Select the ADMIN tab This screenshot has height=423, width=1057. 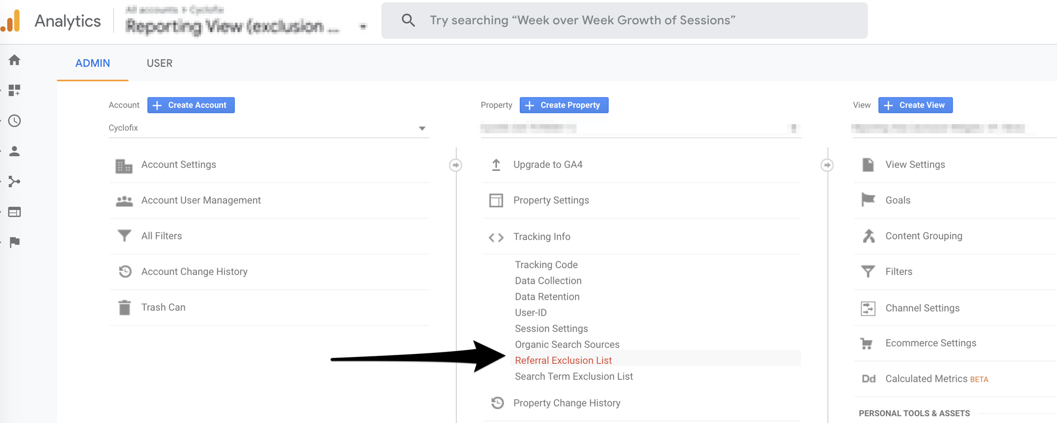(x=92, y=63)
